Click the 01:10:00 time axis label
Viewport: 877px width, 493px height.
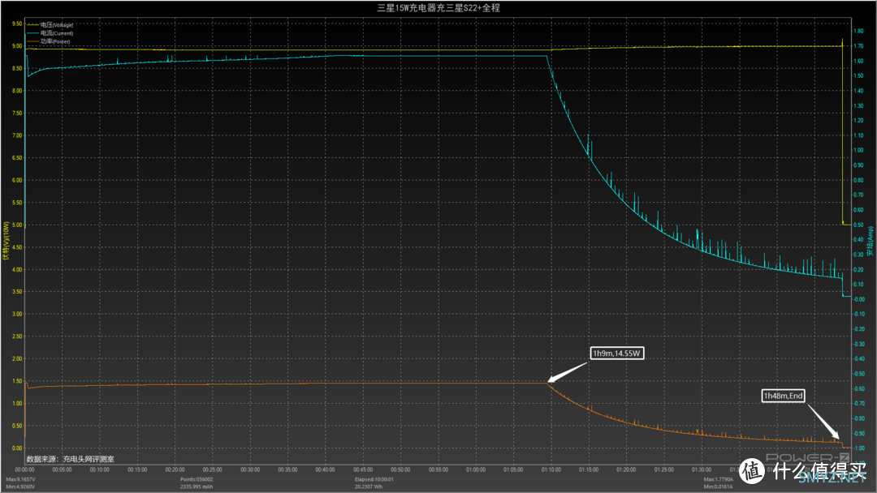click(551, 469)
